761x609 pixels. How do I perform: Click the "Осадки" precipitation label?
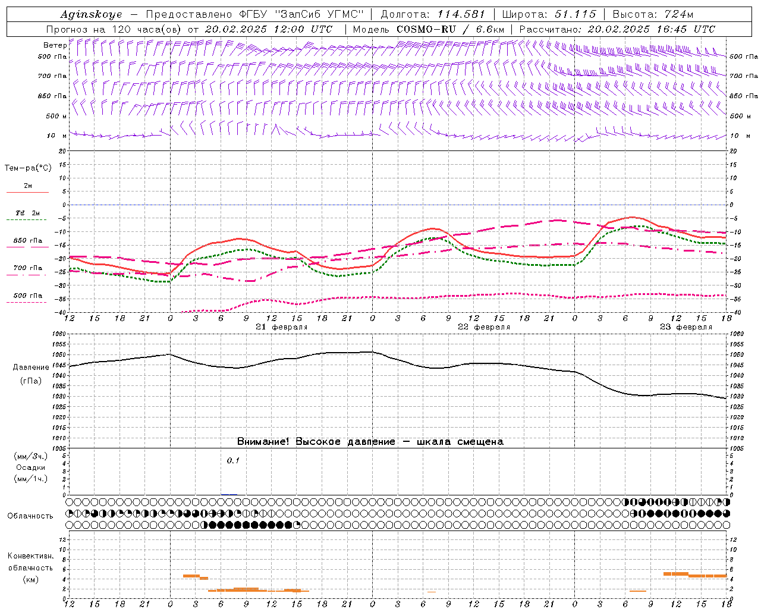coord(31,467)
